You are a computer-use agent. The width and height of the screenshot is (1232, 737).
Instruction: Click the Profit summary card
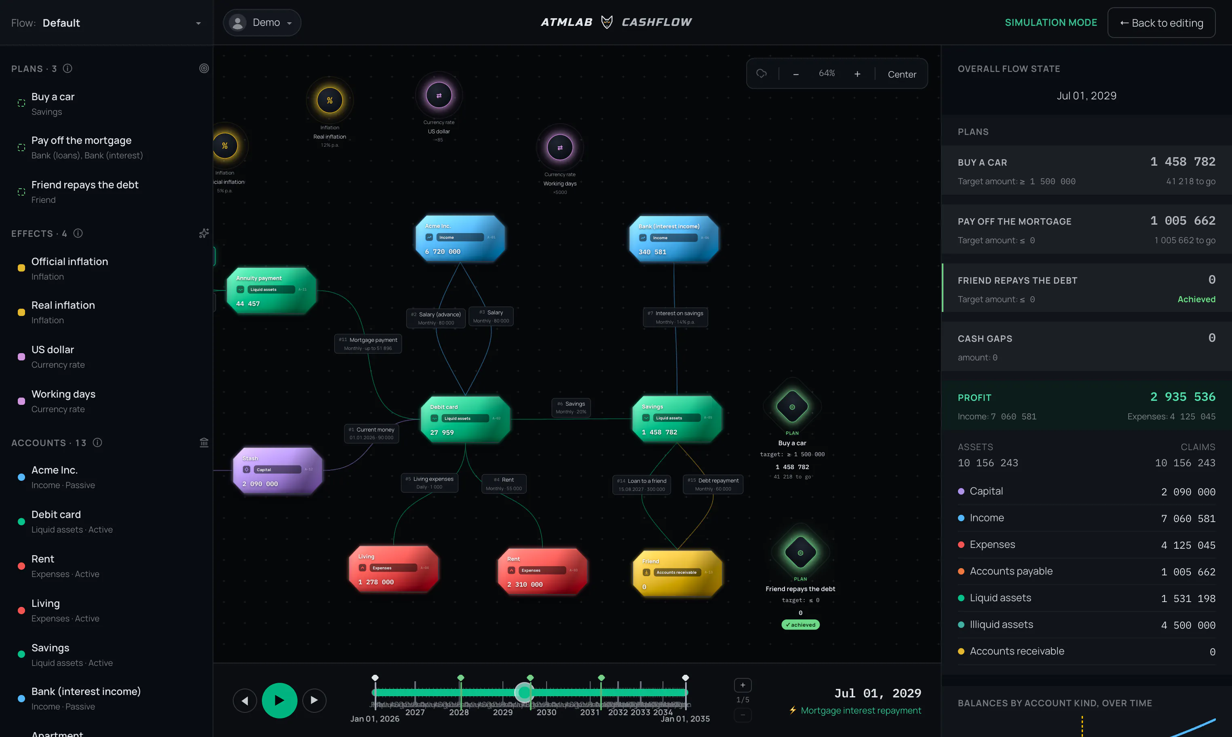[x=1086, y=405]
